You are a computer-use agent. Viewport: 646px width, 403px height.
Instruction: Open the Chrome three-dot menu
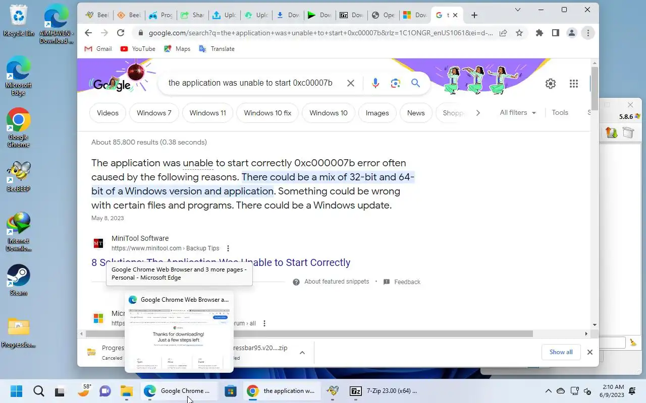click(x=587, y=33)
